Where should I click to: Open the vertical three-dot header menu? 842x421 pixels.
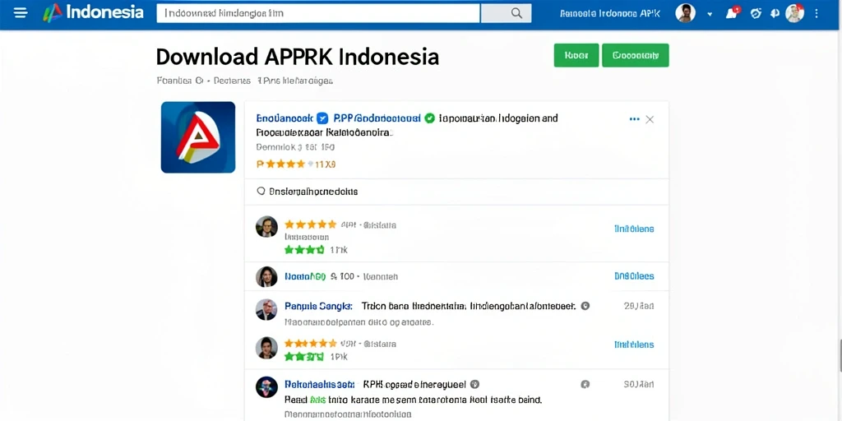[817, 13]
